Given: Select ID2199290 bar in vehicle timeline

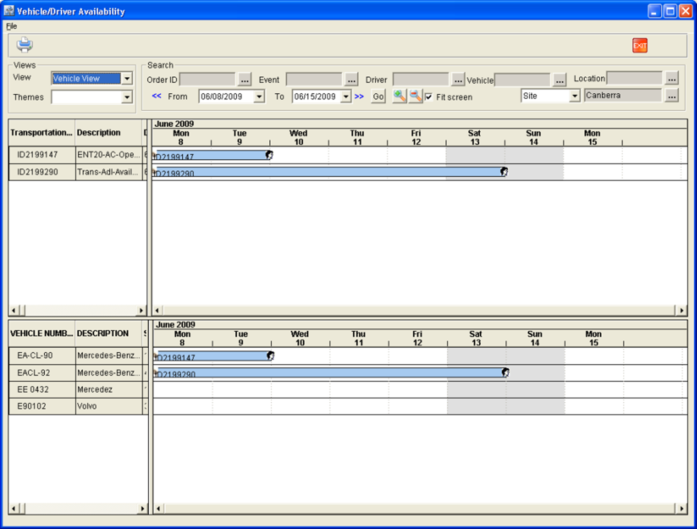Looking at the screenshot, I should (330, 373).
